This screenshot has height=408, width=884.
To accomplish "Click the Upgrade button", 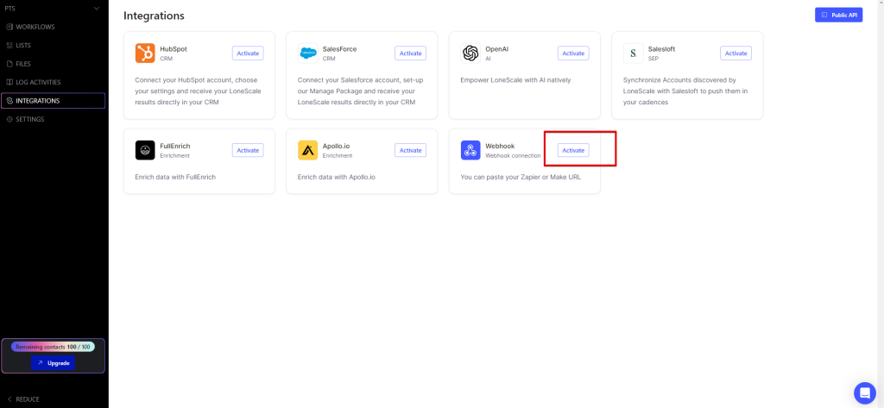I will (53, 363).
